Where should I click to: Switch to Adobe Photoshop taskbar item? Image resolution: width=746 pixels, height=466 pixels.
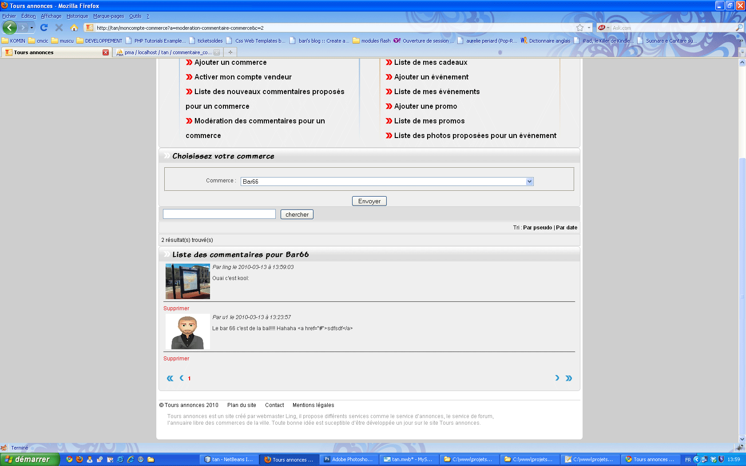[x=349, y=459]
